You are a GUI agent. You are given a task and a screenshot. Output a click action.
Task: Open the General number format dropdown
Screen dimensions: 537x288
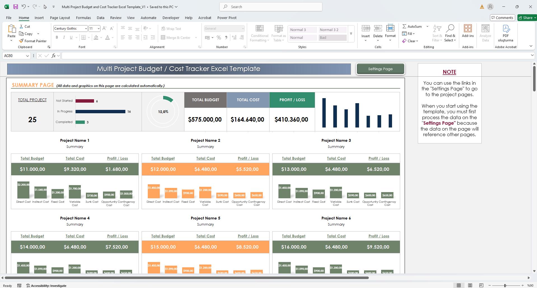[x=243, y=29]
